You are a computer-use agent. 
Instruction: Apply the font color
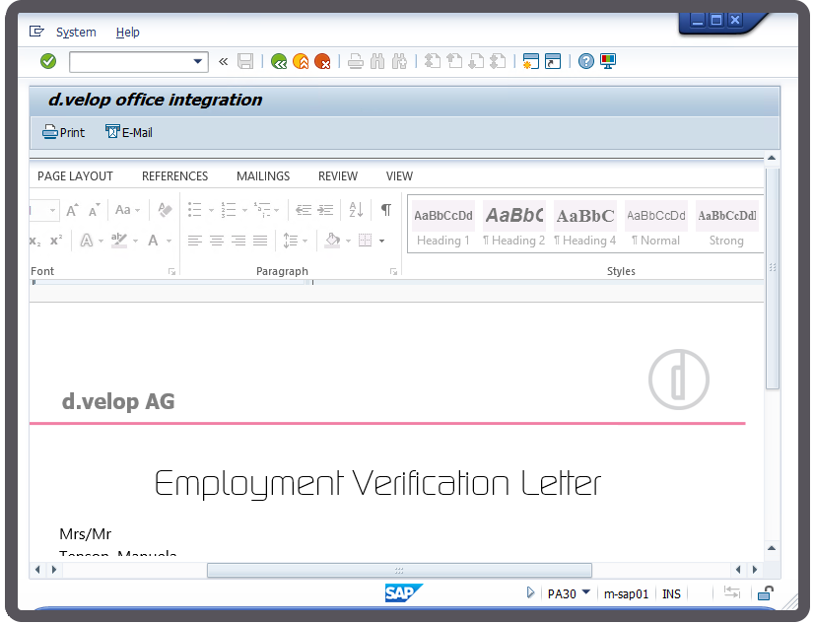click(153, 241)
